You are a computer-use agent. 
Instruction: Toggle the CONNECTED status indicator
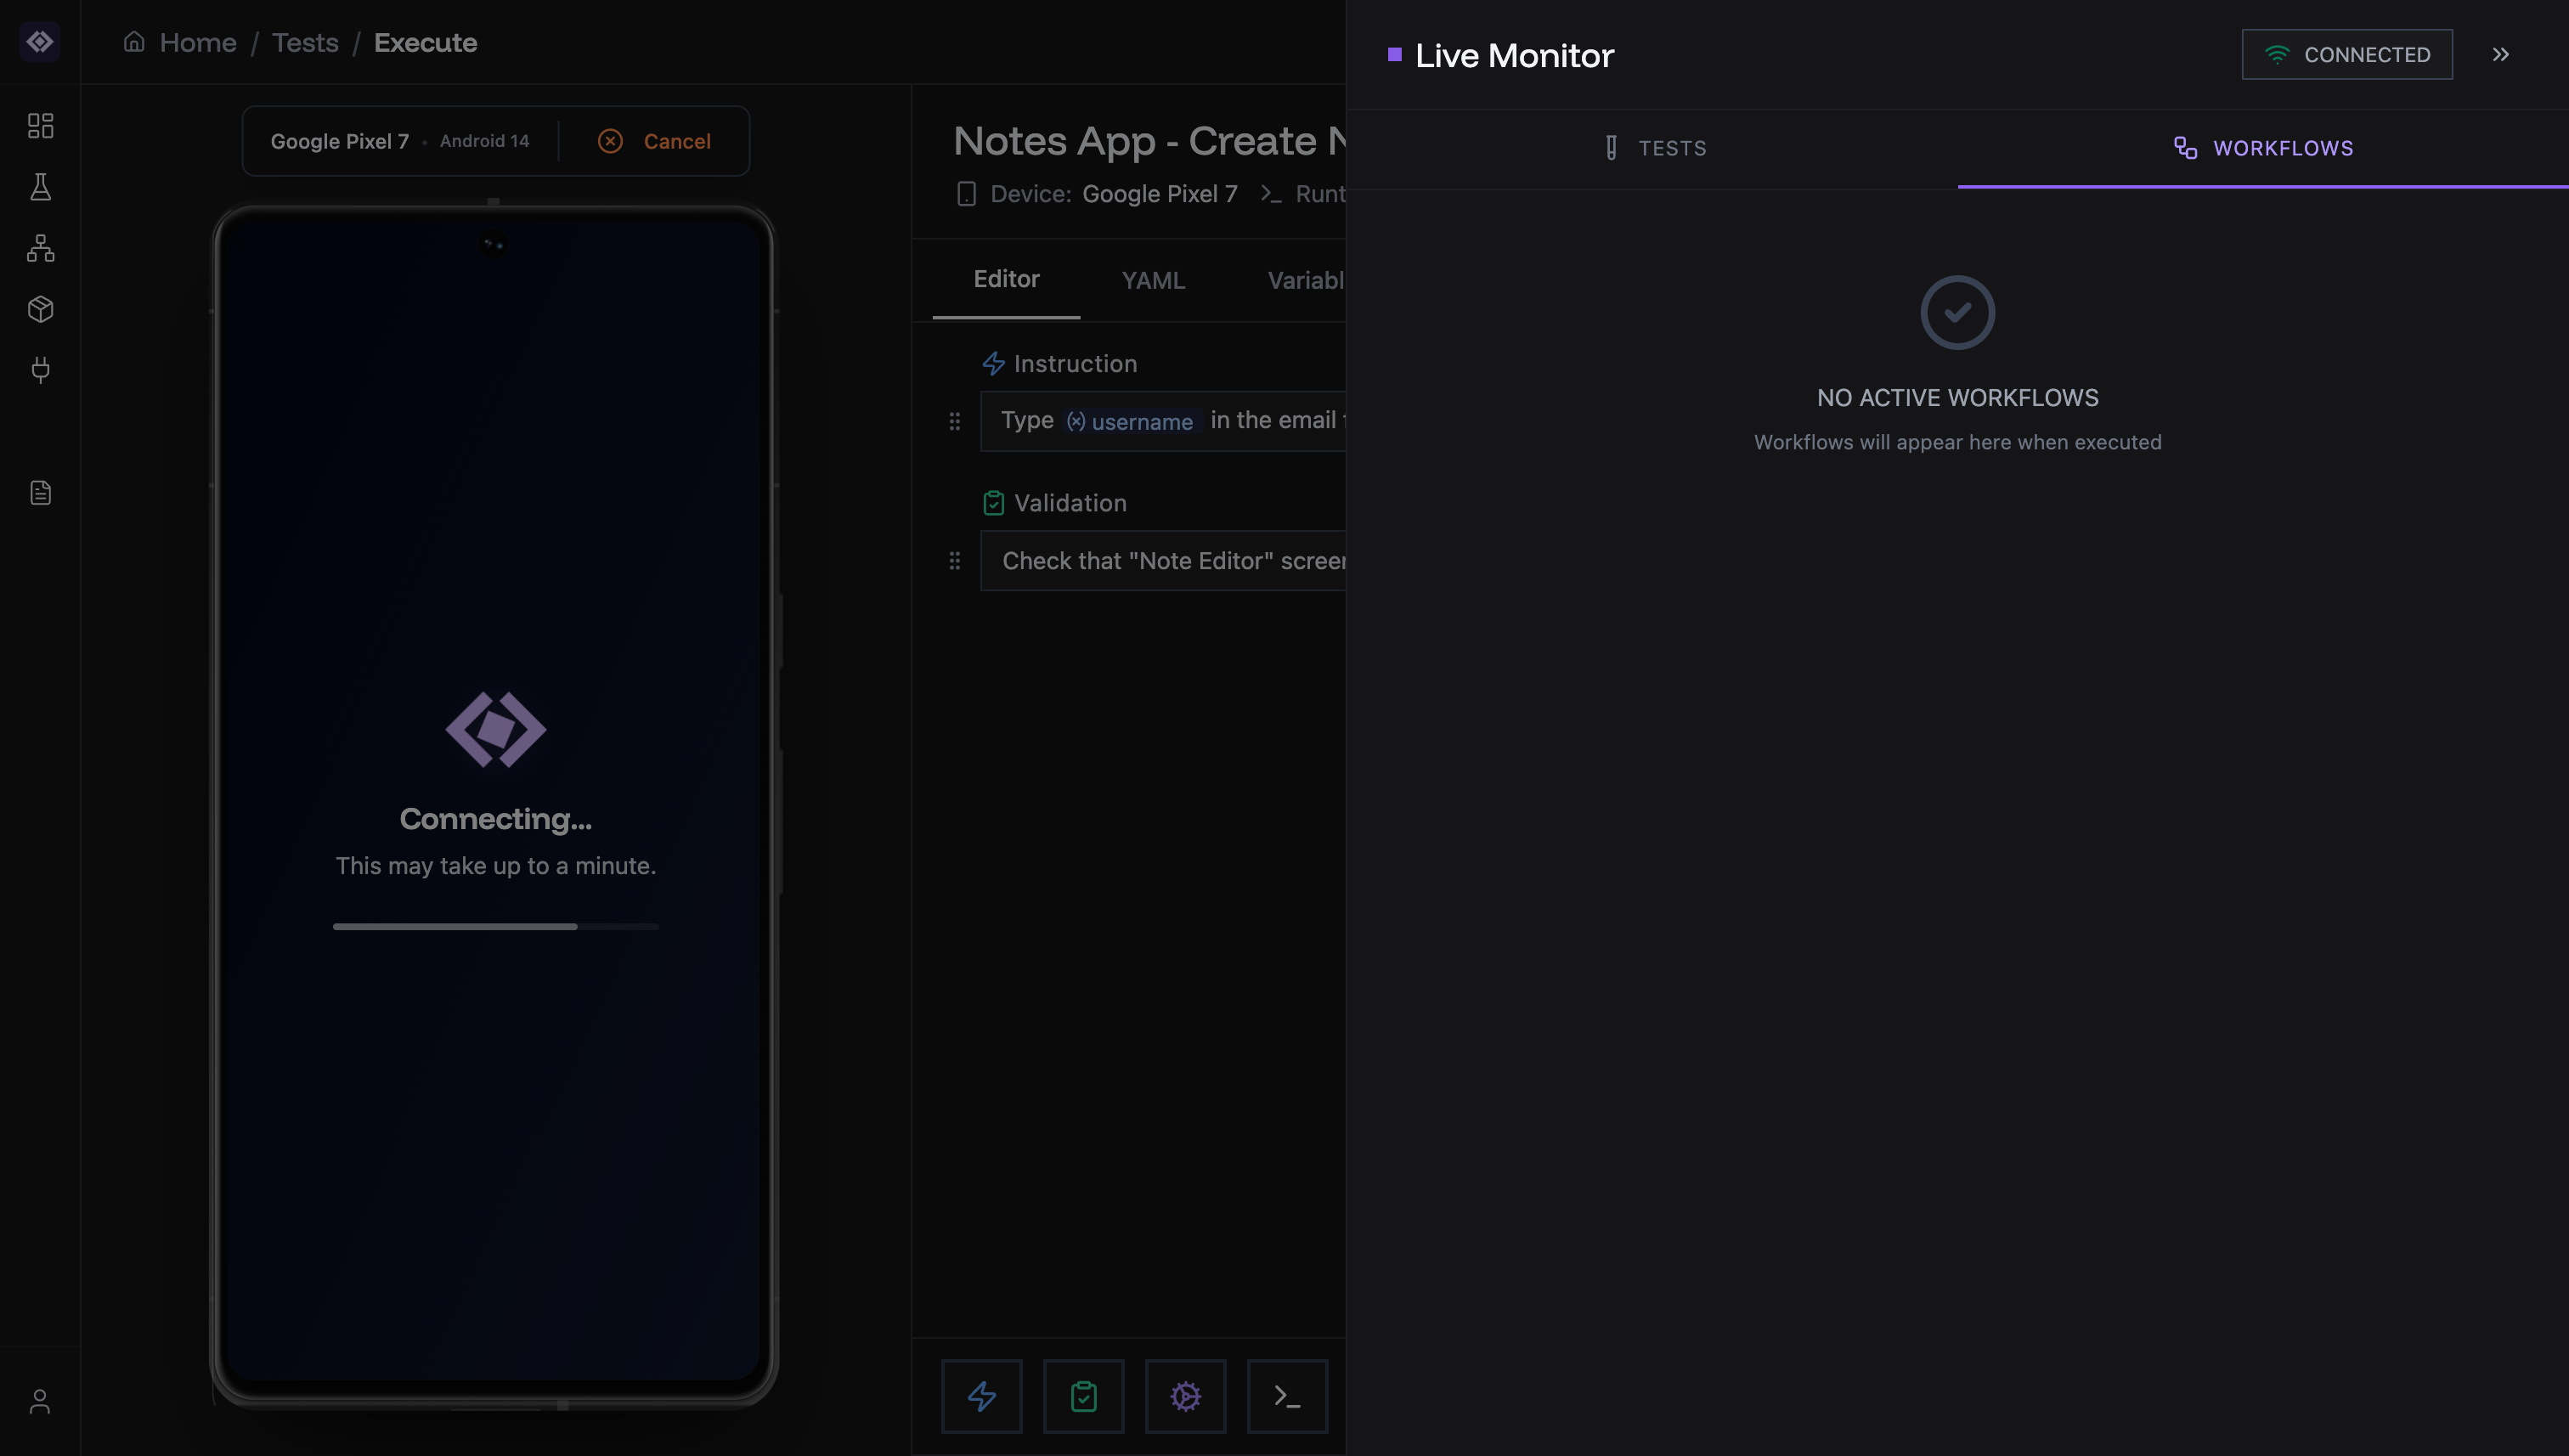click(2347, 54)
